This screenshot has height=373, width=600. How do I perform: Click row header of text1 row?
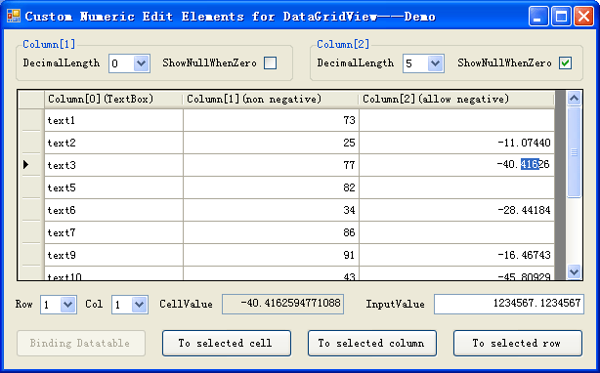click(x=31, y=120)
